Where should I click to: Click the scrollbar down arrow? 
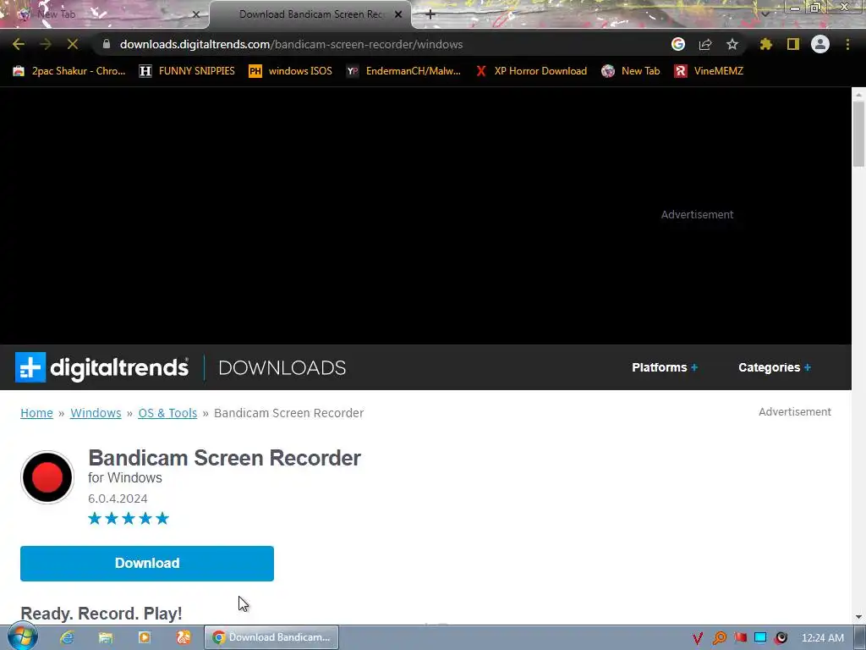[858, 617]
